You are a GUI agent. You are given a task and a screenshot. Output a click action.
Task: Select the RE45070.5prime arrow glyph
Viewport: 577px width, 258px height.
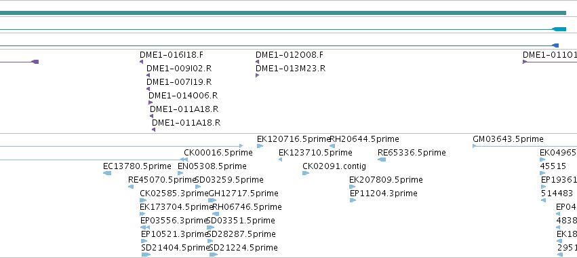131,187
